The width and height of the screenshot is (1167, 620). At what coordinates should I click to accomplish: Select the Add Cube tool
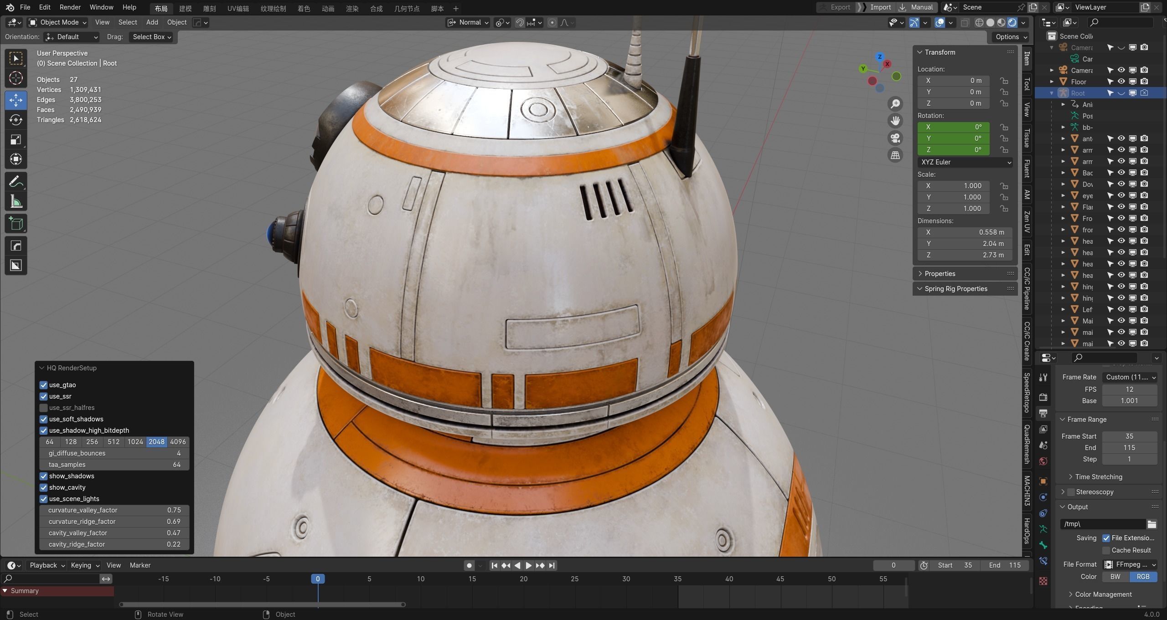pos(16,224)
